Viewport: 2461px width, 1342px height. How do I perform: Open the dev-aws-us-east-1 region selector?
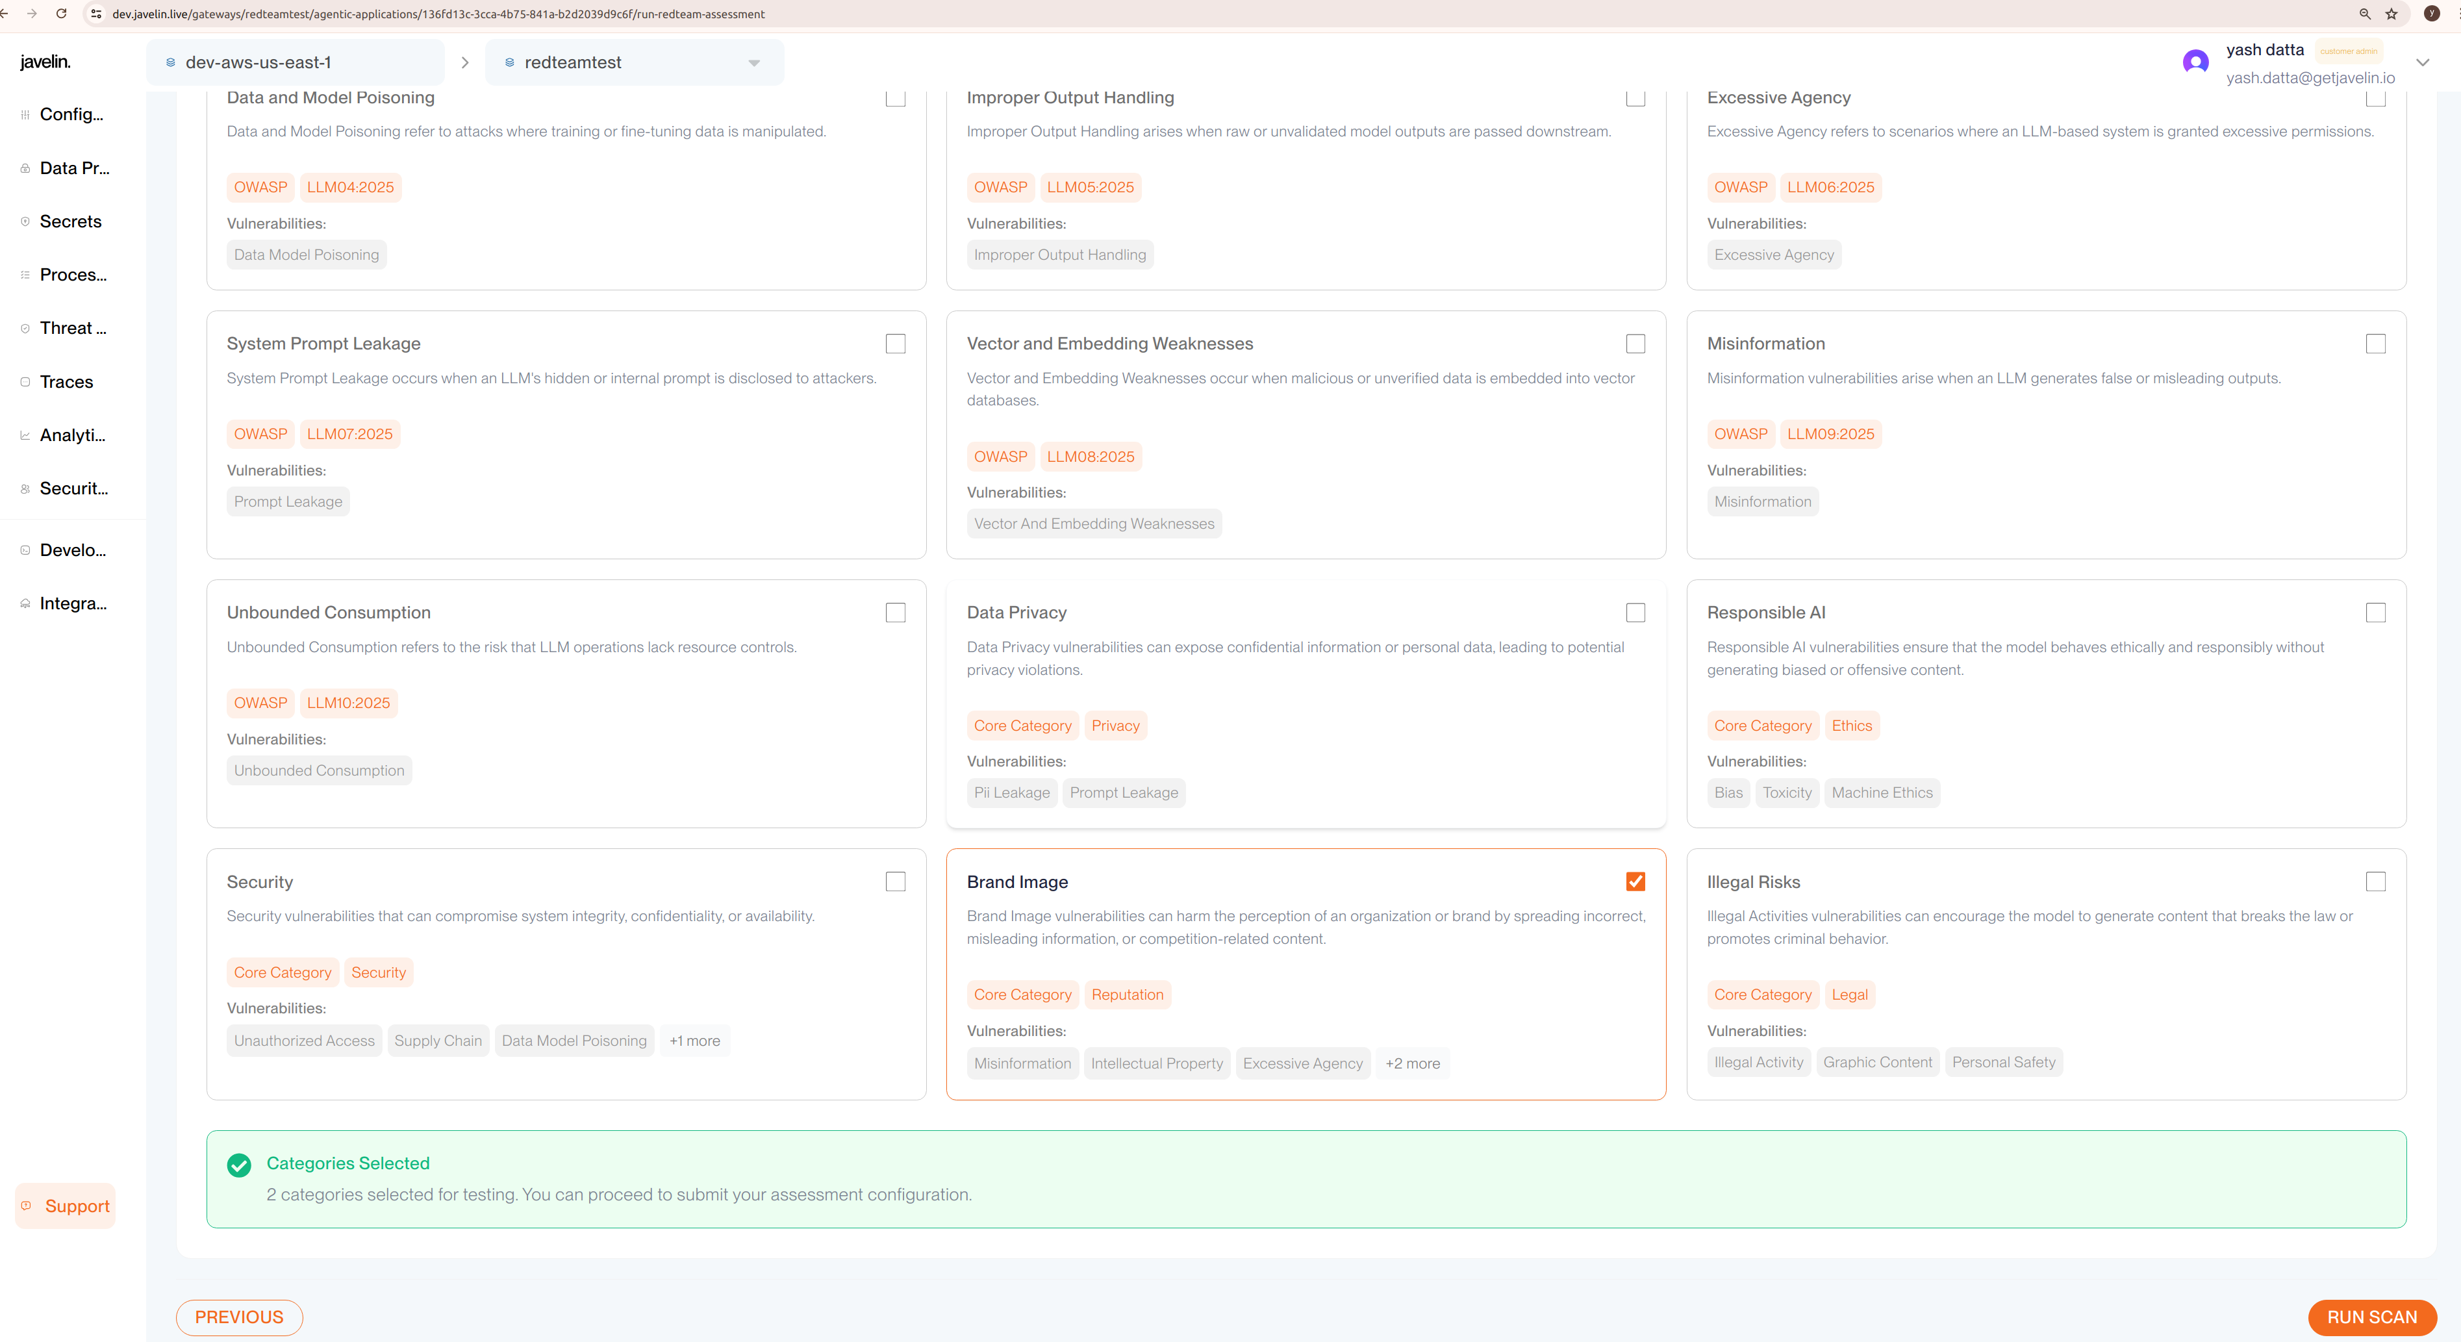296,62
